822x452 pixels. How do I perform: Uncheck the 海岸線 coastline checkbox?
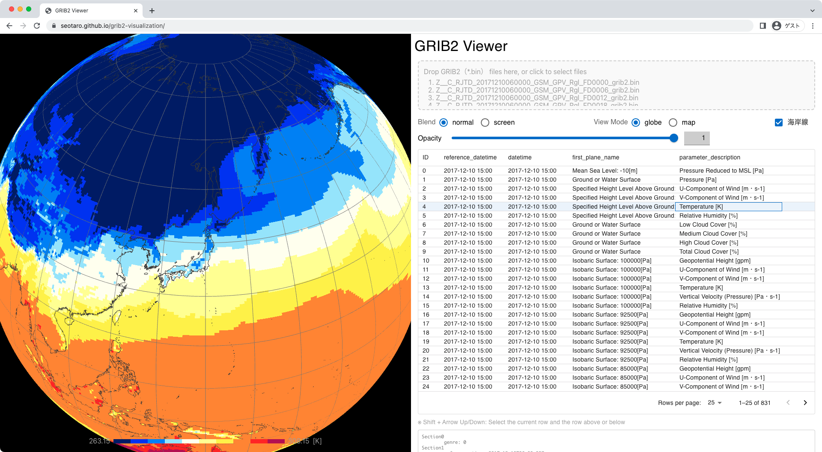coord(778,122)
